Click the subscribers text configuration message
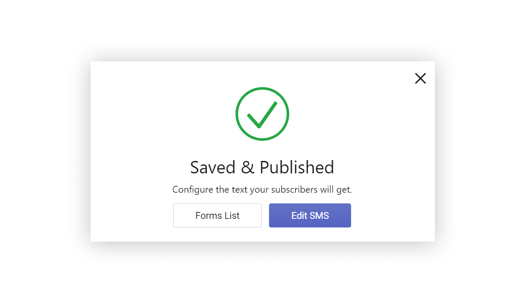The image size is (526, 303). 262,190
